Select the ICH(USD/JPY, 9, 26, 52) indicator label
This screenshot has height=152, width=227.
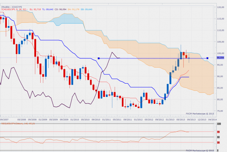(x=14, y=9)
